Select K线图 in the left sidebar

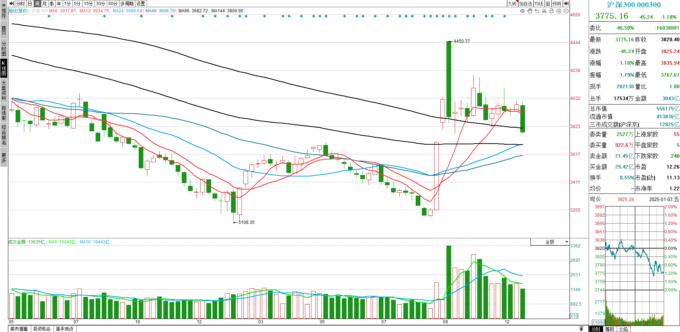point(4,68)
